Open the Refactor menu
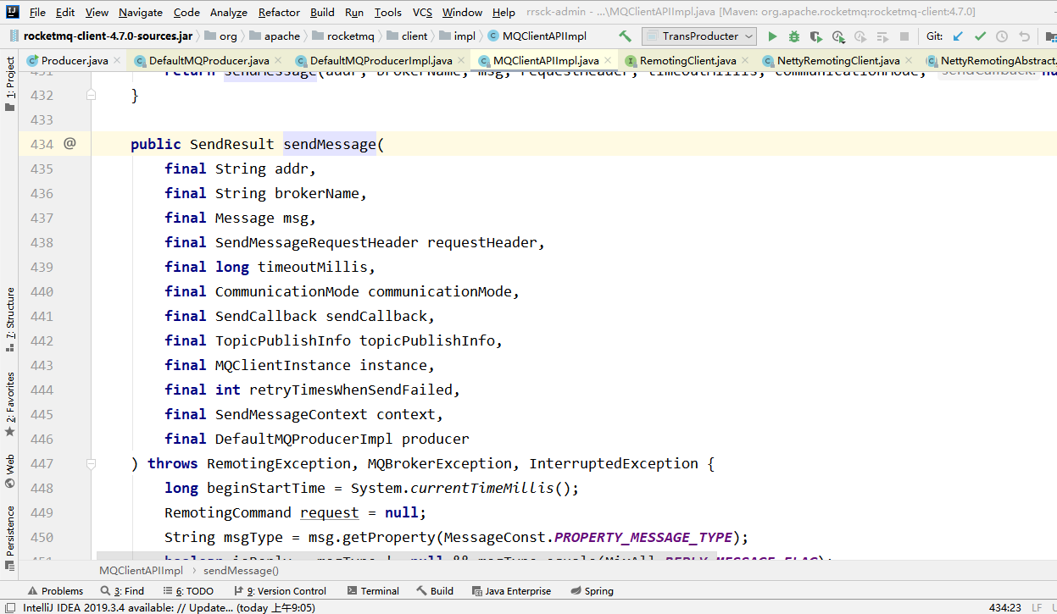The image size is (1057, 614). click(x=279, y=12)
